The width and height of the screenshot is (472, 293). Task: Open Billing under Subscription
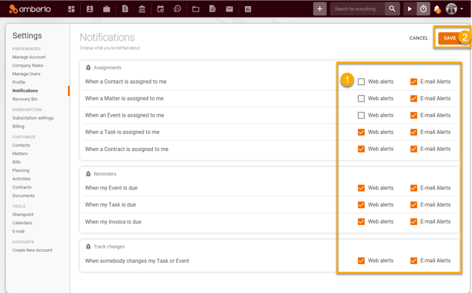(19, 126)
